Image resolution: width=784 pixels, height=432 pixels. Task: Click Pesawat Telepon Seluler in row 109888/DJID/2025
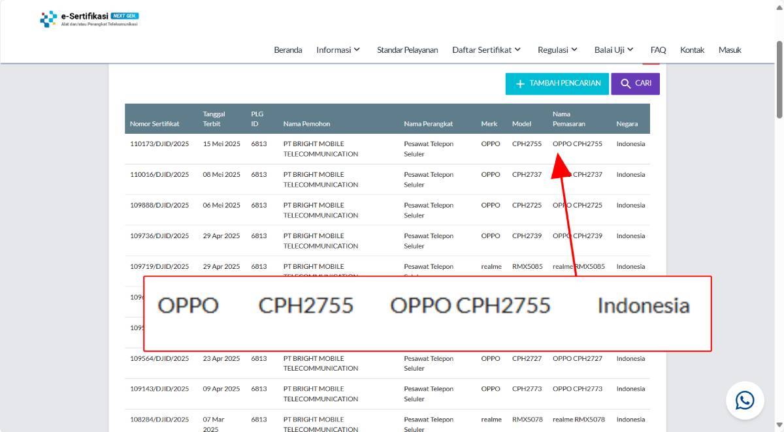[429, 210]
